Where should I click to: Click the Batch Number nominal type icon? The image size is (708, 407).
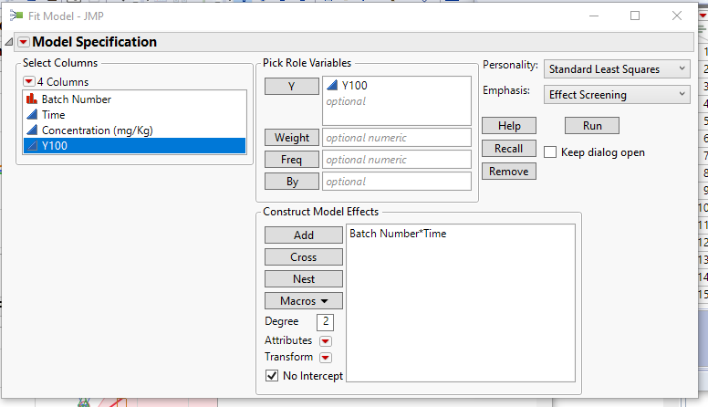[x=32, y=99]
